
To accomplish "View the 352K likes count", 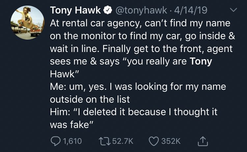I will coord(171,141).
